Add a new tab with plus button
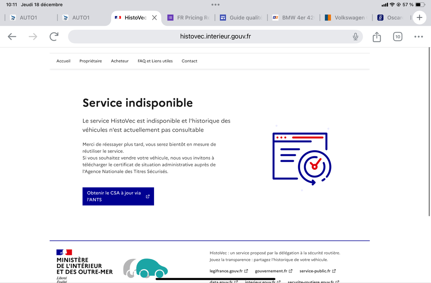The image size is (431, 283). (x=419, y=18)
